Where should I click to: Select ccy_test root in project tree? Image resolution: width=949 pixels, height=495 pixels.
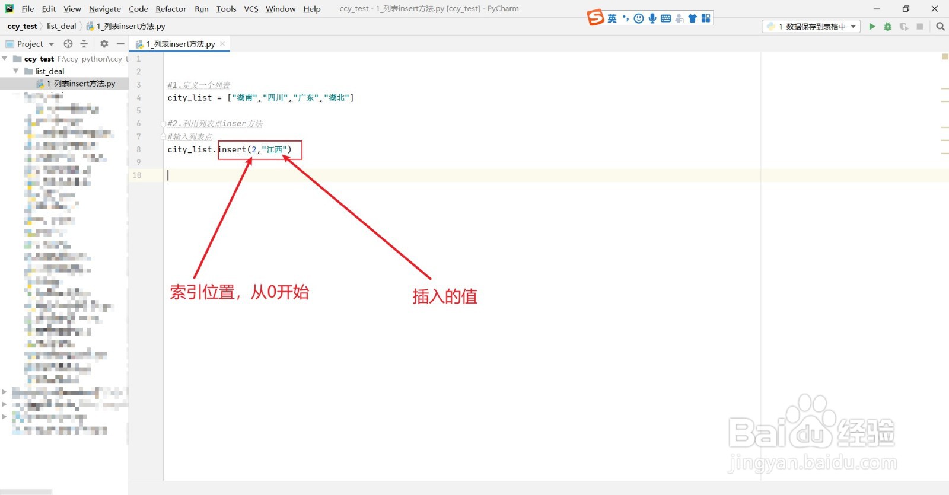click(39, 59)
